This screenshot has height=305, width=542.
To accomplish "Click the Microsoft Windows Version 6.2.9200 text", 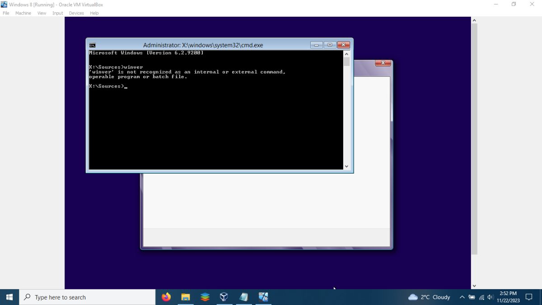I will pos(146,53).
